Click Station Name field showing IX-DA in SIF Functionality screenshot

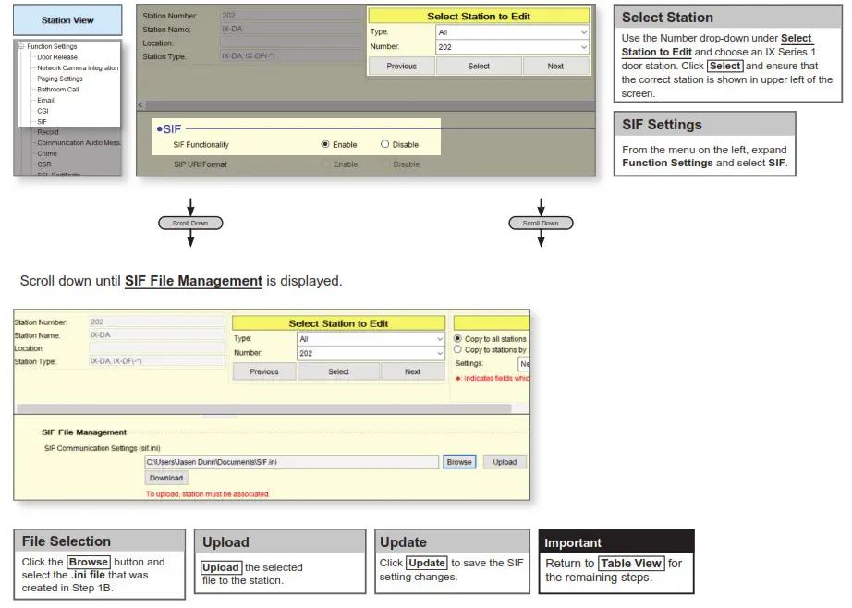coord(291,29)
